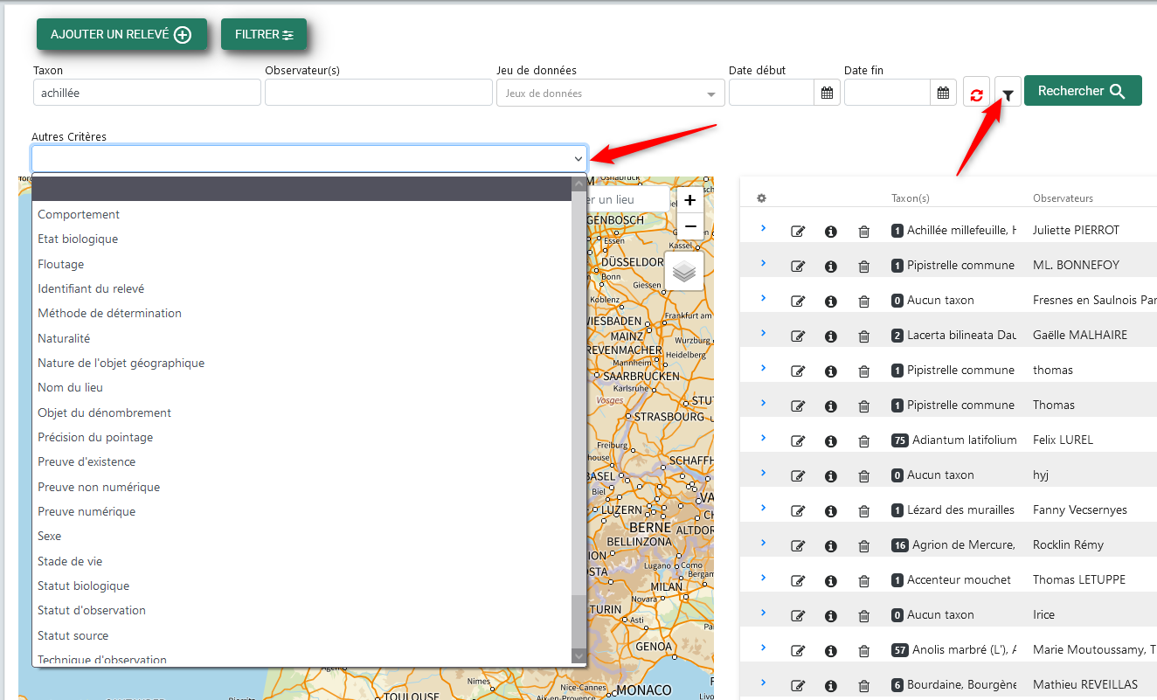Open table column settings gear
1157x700 pixels.
click(x=761, y=198)
